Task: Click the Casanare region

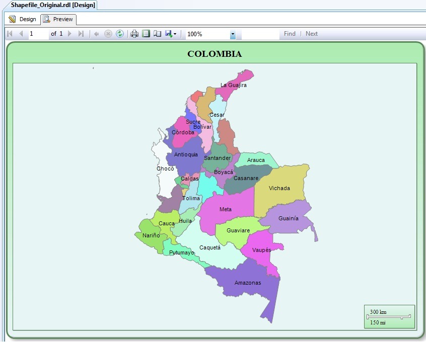Action: tap(246, 179)
